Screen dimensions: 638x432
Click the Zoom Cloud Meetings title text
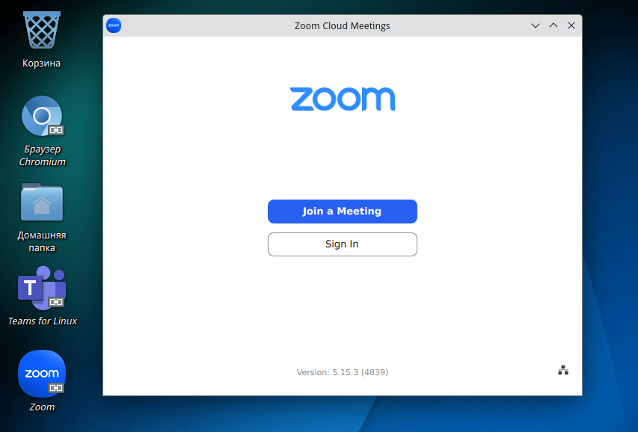click(342, 25)
